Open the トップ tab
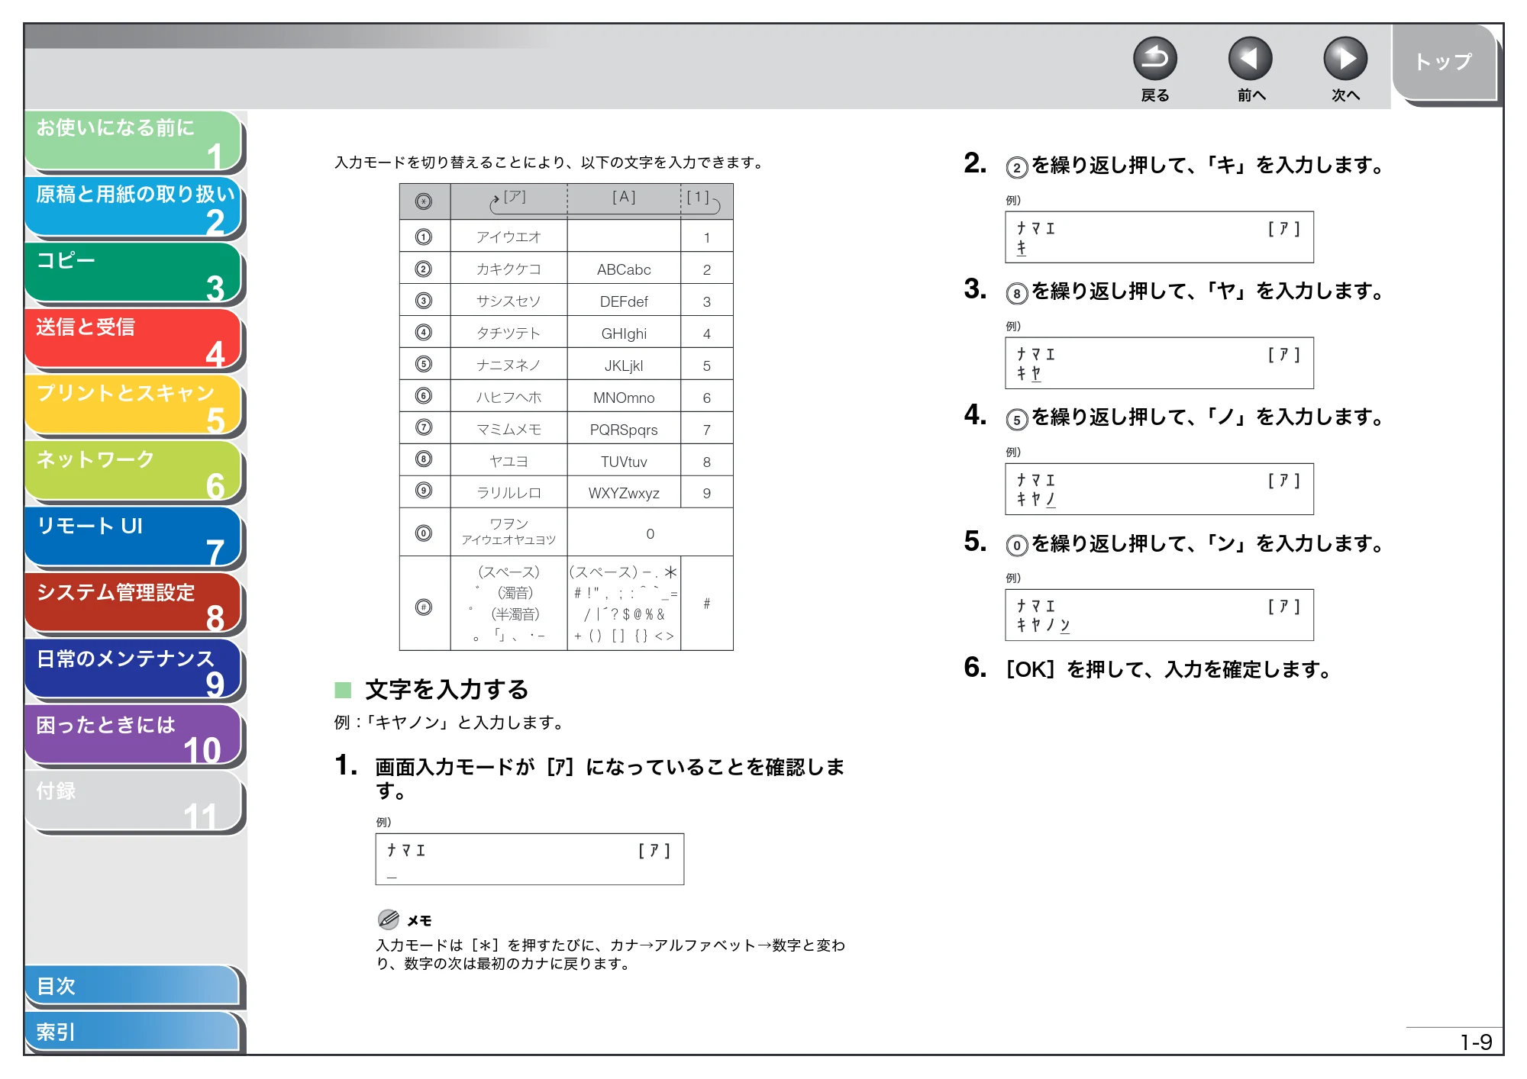The image size is (1527, 1079). click(1445, 63)
